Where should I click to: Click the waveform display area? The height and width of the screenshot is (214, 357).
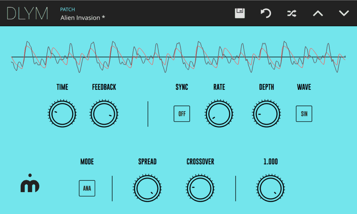click(178, 56)
